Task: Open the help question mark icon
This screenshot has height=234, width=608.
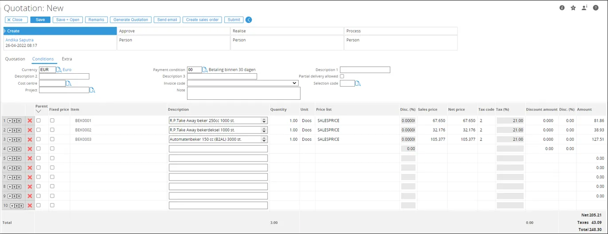Action: (x=596, y=8)
